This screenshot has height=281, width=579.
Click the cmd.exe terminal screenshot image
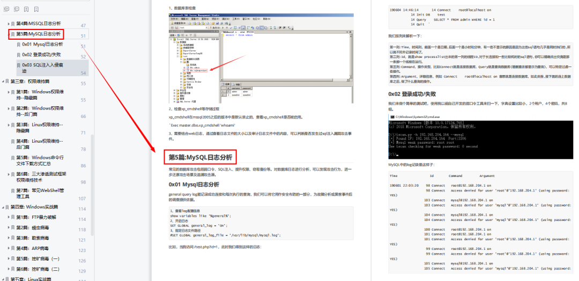(480, 136)
